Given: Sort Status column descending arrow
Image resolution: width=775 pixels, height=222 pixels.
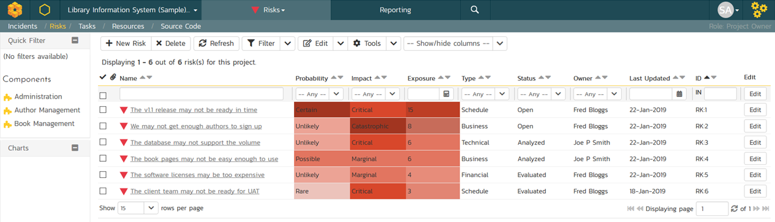Looking at the screenshot, I should coord(548,78).
